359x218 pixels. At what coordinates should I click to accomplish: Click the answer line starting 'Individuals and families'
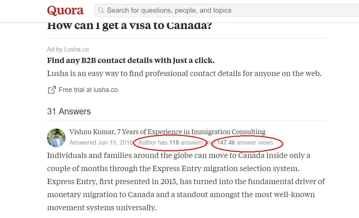pos(179,155)
